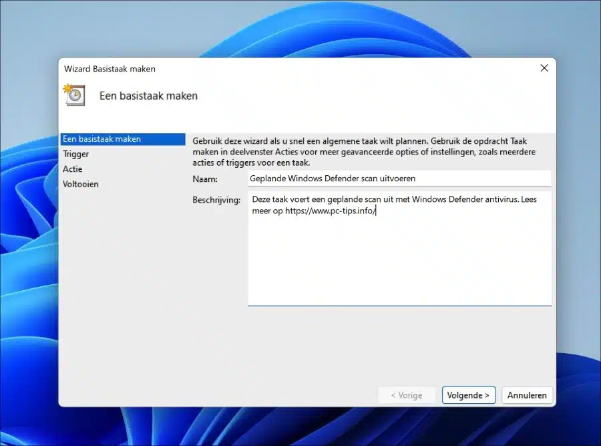Go to the Trigger step
The image size is (601, 446).
pyautogui.click(x=76, y=154)
